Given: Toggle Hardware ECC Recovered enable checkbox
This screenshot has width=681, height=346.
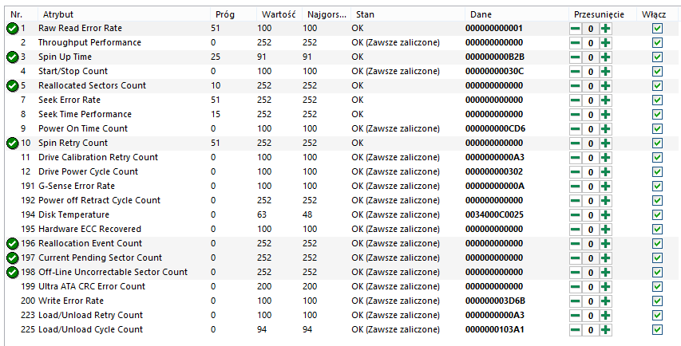Looking at the screenshot, I should pyautogui.click(x=657, y=230).
